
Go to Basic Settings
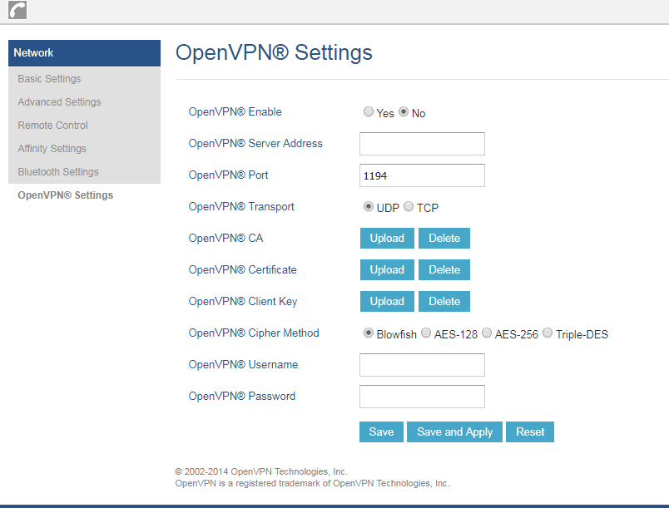pyautogui.click(x=49, y=79)
